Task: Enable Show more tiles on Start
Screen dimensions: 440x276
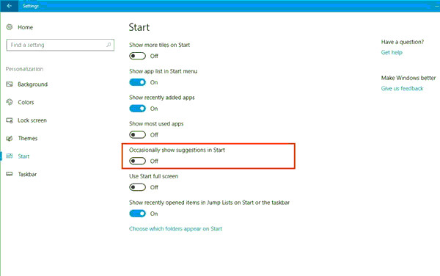Action: (x=138, y=56)
